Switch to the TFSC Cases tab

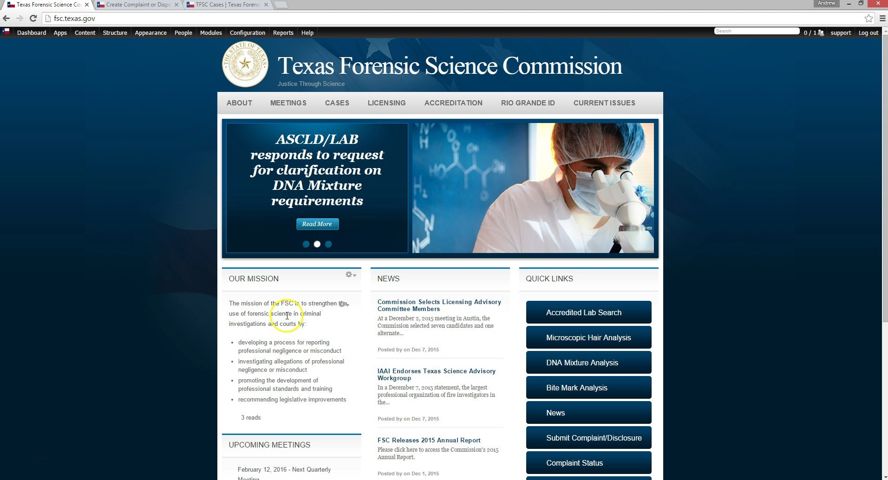[x=227, y=5]
